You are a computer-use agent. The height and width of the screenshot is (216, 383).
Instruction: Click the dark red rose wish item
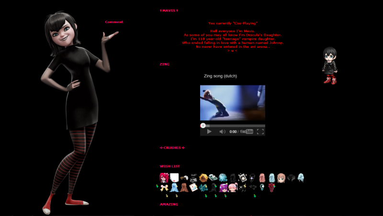272,187
